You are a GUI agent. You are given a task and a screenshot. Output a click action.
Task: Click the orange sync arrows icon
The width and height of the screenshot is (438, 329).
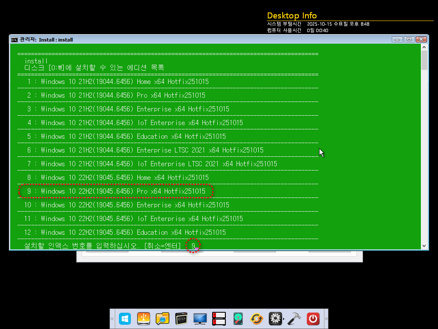[x=257, y=319]
